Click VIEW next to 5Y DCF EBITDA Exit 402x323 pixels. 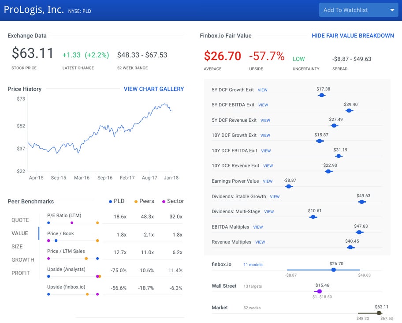tap(263, 105)
